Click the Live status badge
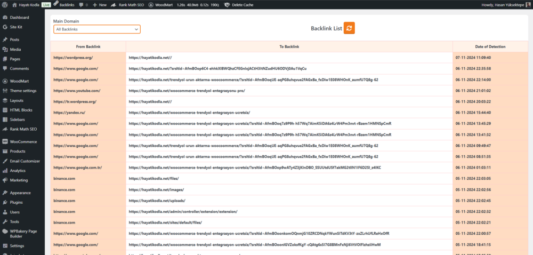Image resolution: width=533 pixels, height=255 pixels. 46,5
